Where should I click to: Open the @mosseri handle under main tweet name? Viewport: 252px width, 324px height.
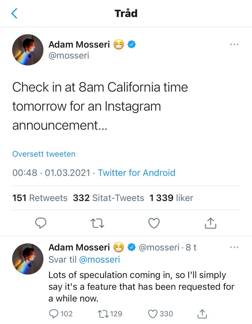click(69, 55)
